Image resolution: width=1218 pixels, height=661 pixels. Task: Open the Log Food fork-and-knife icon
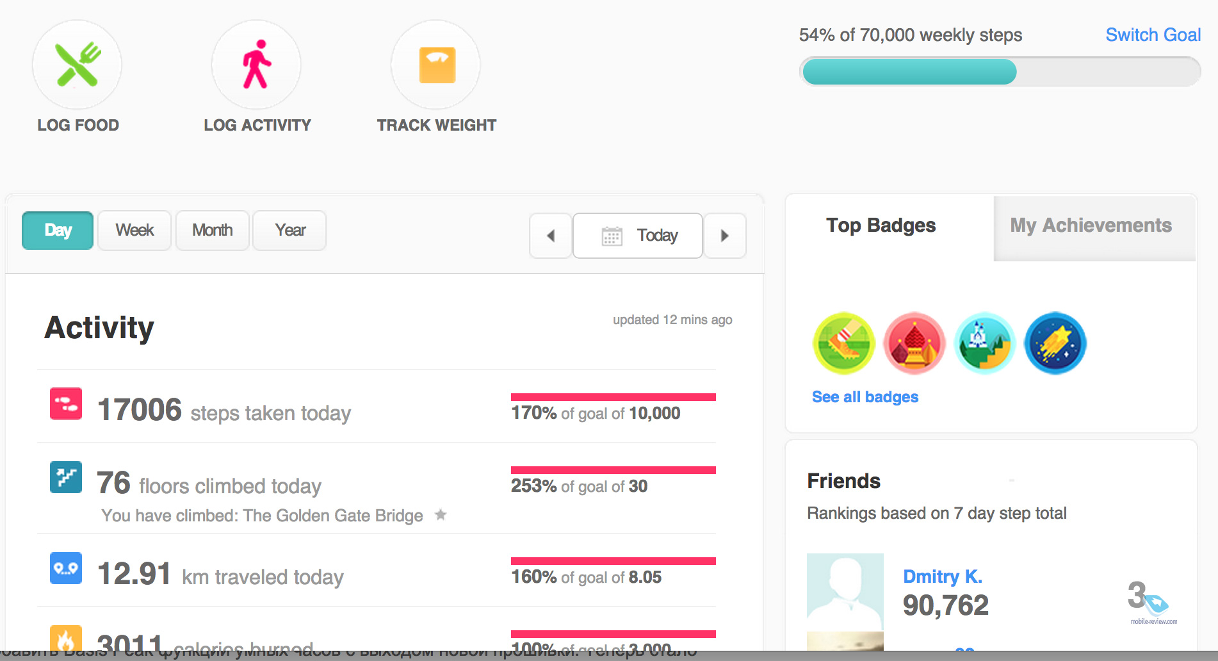pos(77,65)
